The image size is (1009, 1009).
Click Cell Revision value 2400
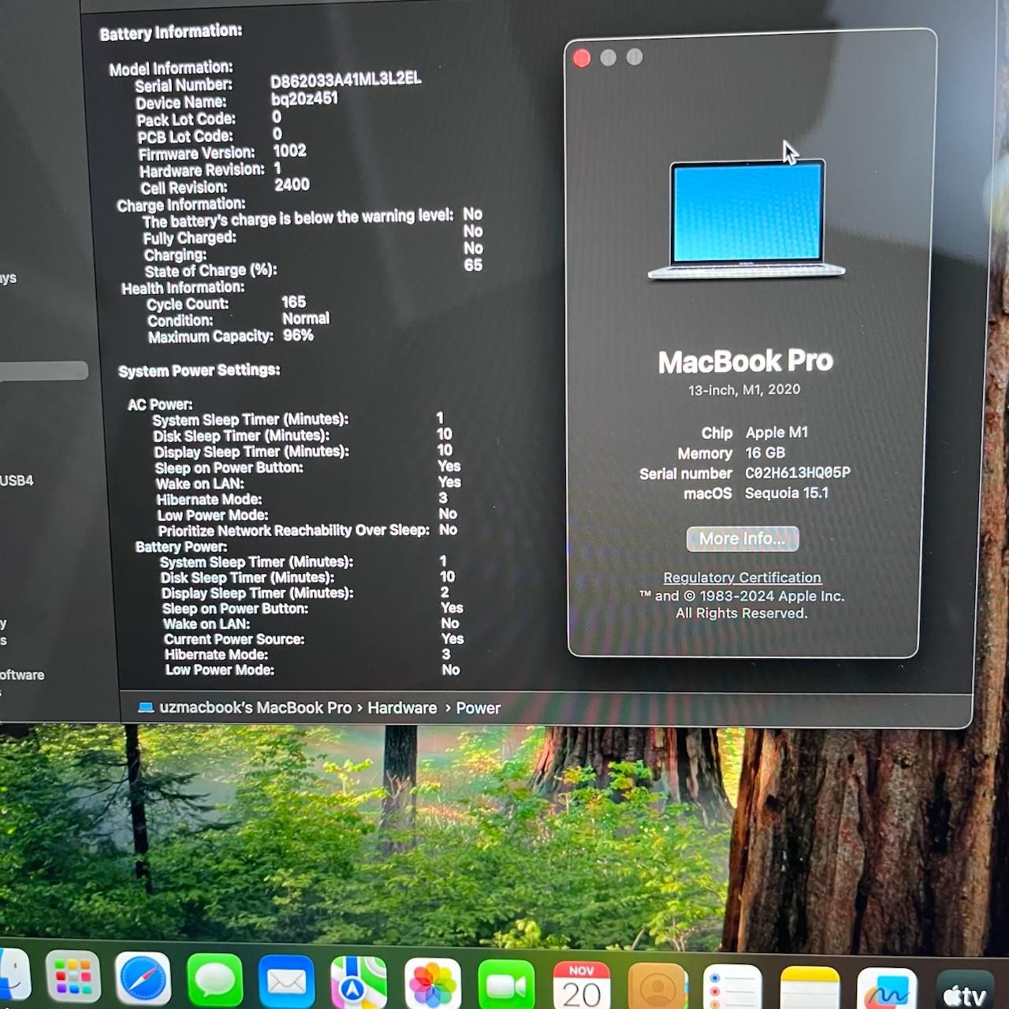click(292, 184)
